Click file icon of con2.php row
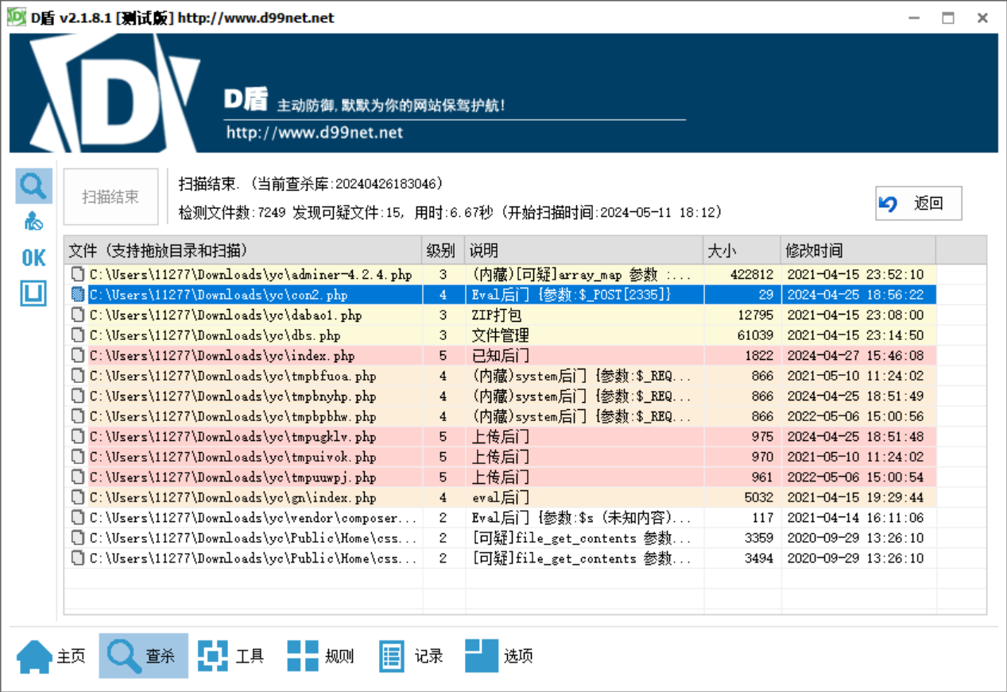 [x=78, y=295]
